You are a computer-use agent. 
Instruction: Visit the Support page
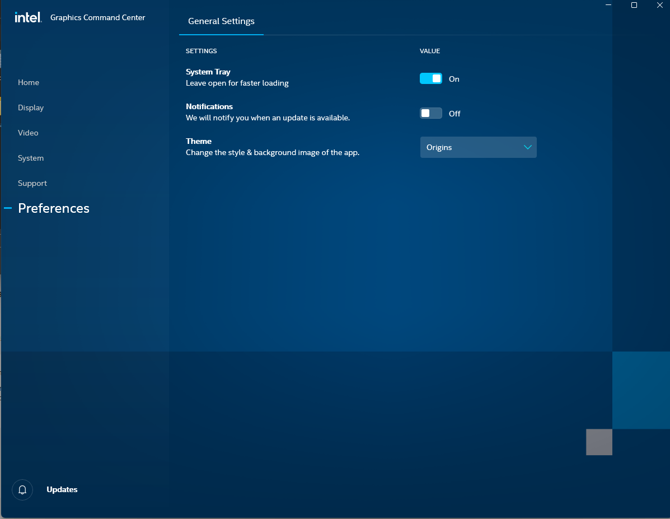coord(32,183)
